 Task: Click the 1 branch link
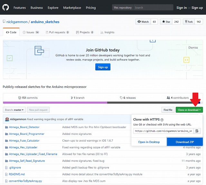click(78, 98)
